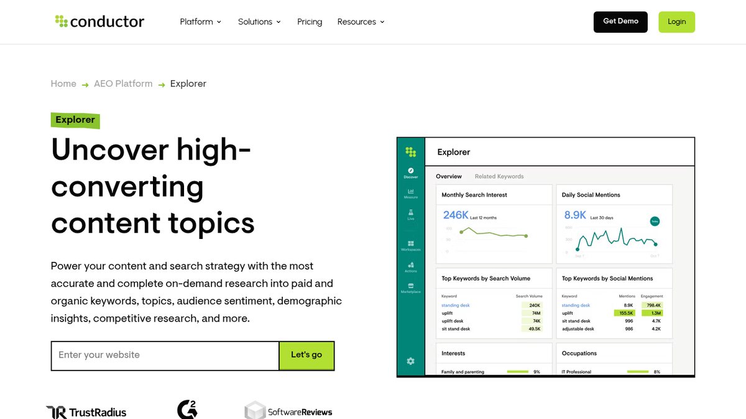Viewport: 746px width, 419px height.
Task: Expand the Solutions dropdown menu
Action: [x=259, y=22]
